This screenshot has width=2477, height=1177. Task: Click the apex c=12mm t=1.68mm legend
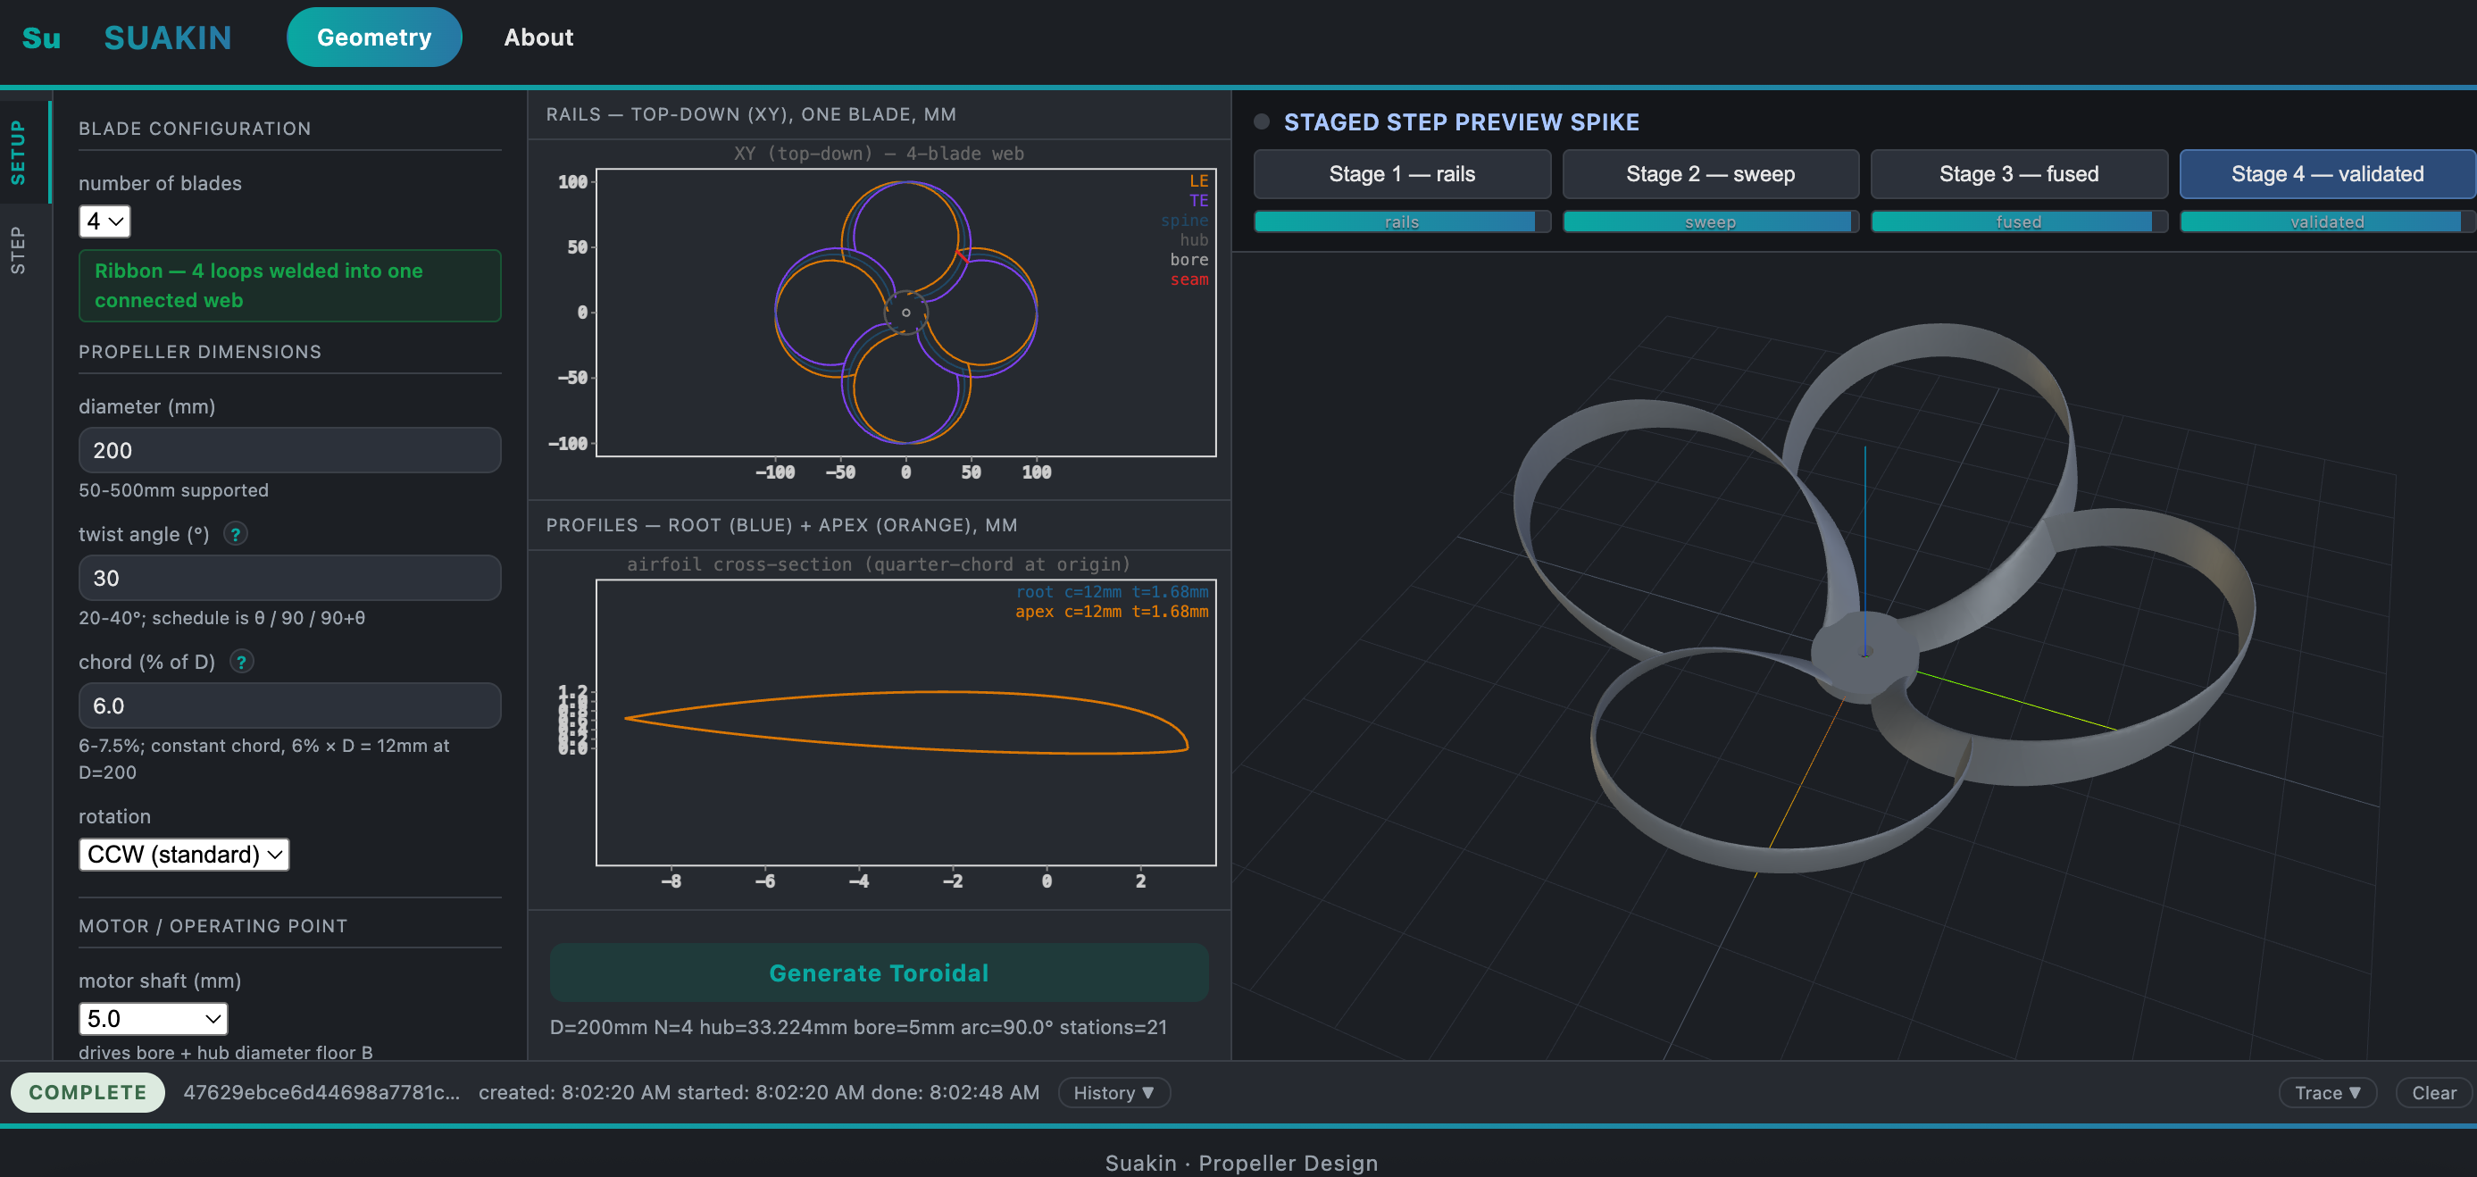(x=1112, y=612)
